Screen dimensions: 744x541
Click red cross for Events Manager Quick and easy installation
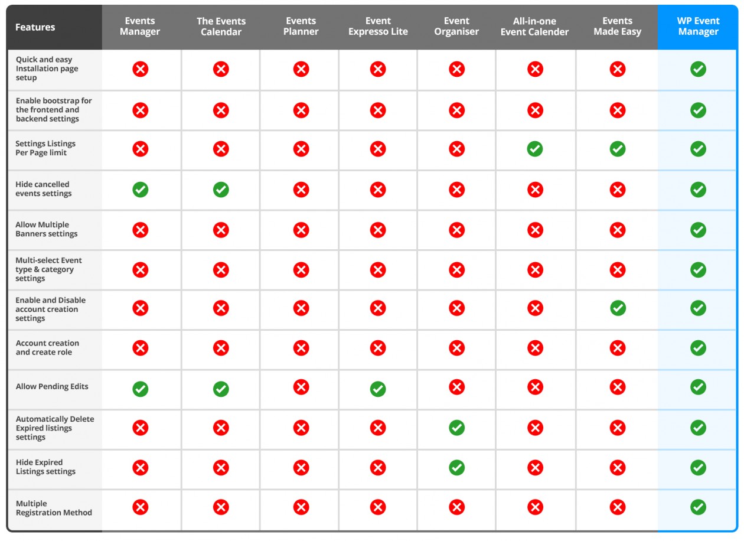140,69
